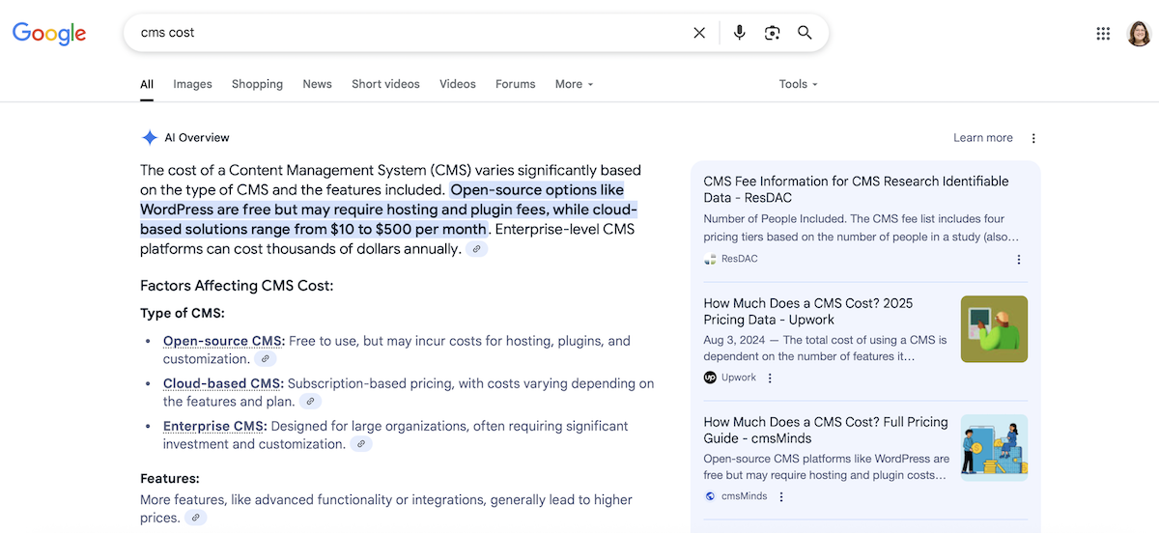Viewport: 1159px width, 533px height.
Task: Click the 'Upwork' source name
Action: pyautogui.click(x=739, y=378)
